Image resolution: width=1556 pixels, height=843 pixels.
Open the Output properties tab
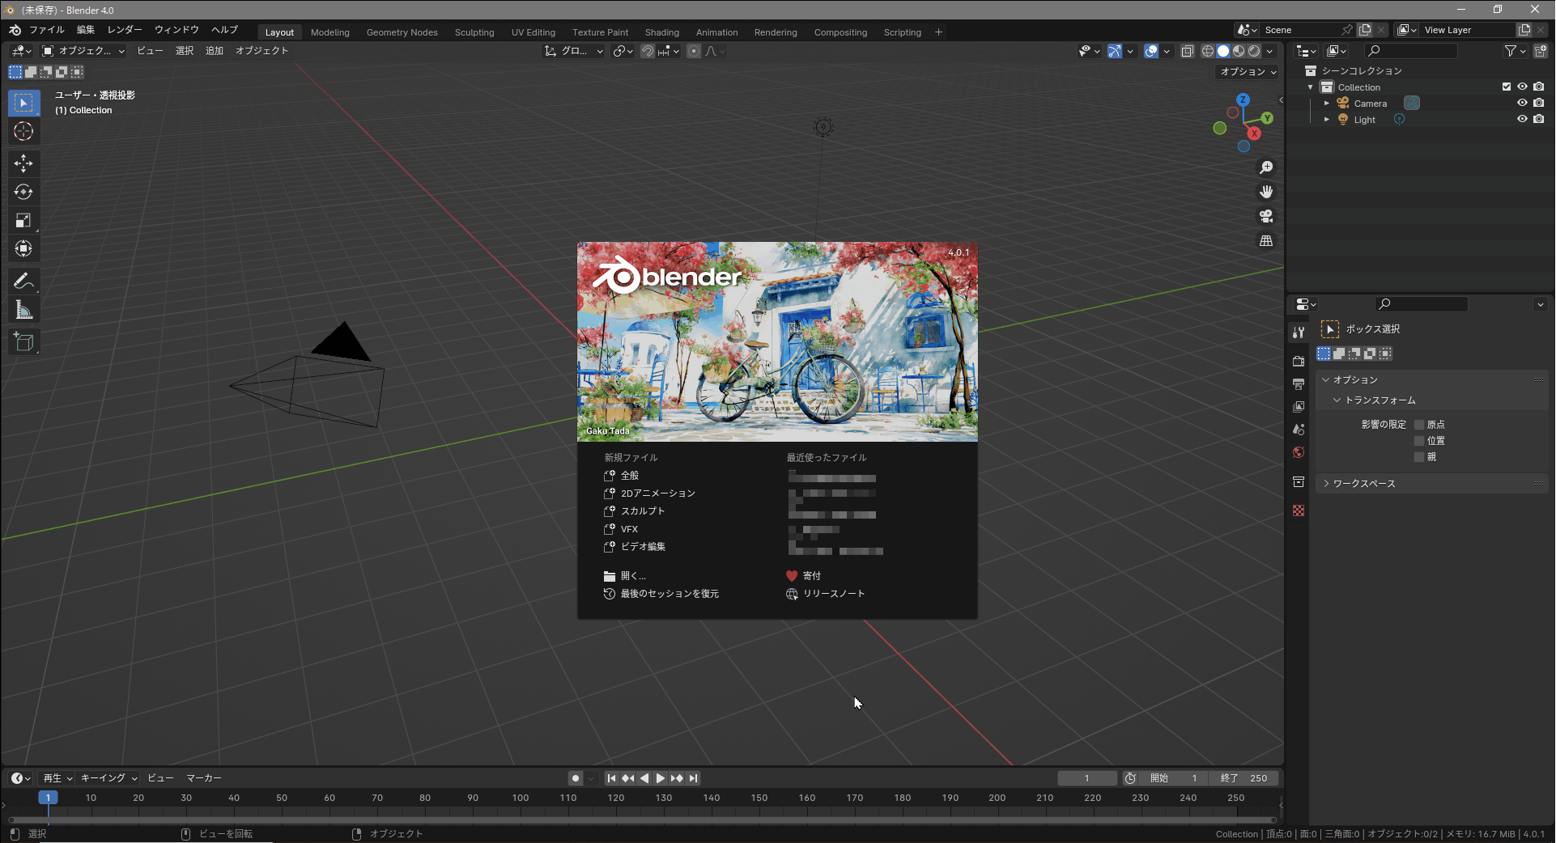point(1299,383)
